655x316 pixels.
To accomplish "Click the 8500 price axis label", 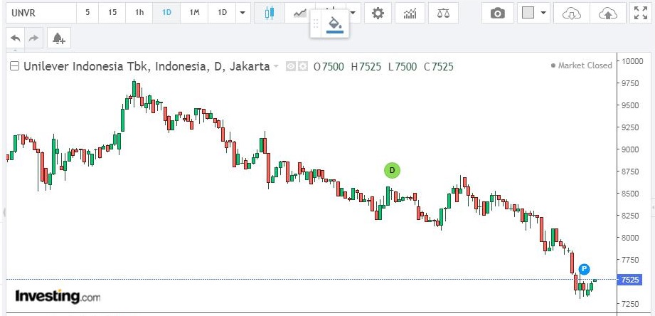I will 630,194.
